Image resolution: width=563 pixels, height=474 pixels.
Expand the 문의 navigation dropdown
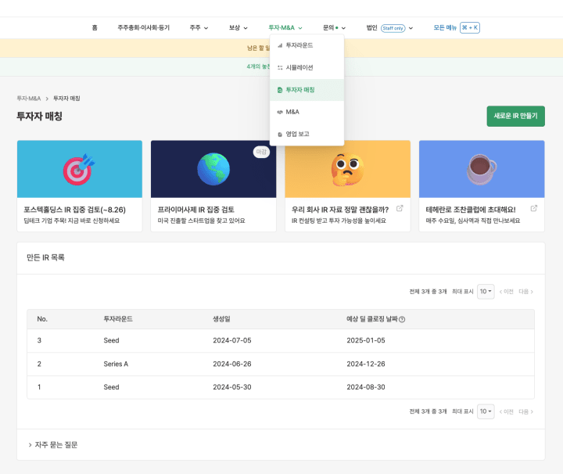(x=335, y=27)
